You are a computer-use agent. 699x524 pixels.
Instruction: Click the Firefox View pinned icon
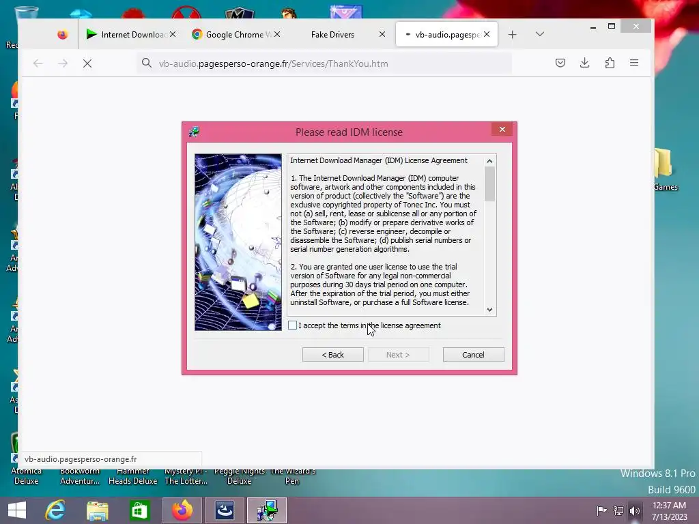pos(62,34)
